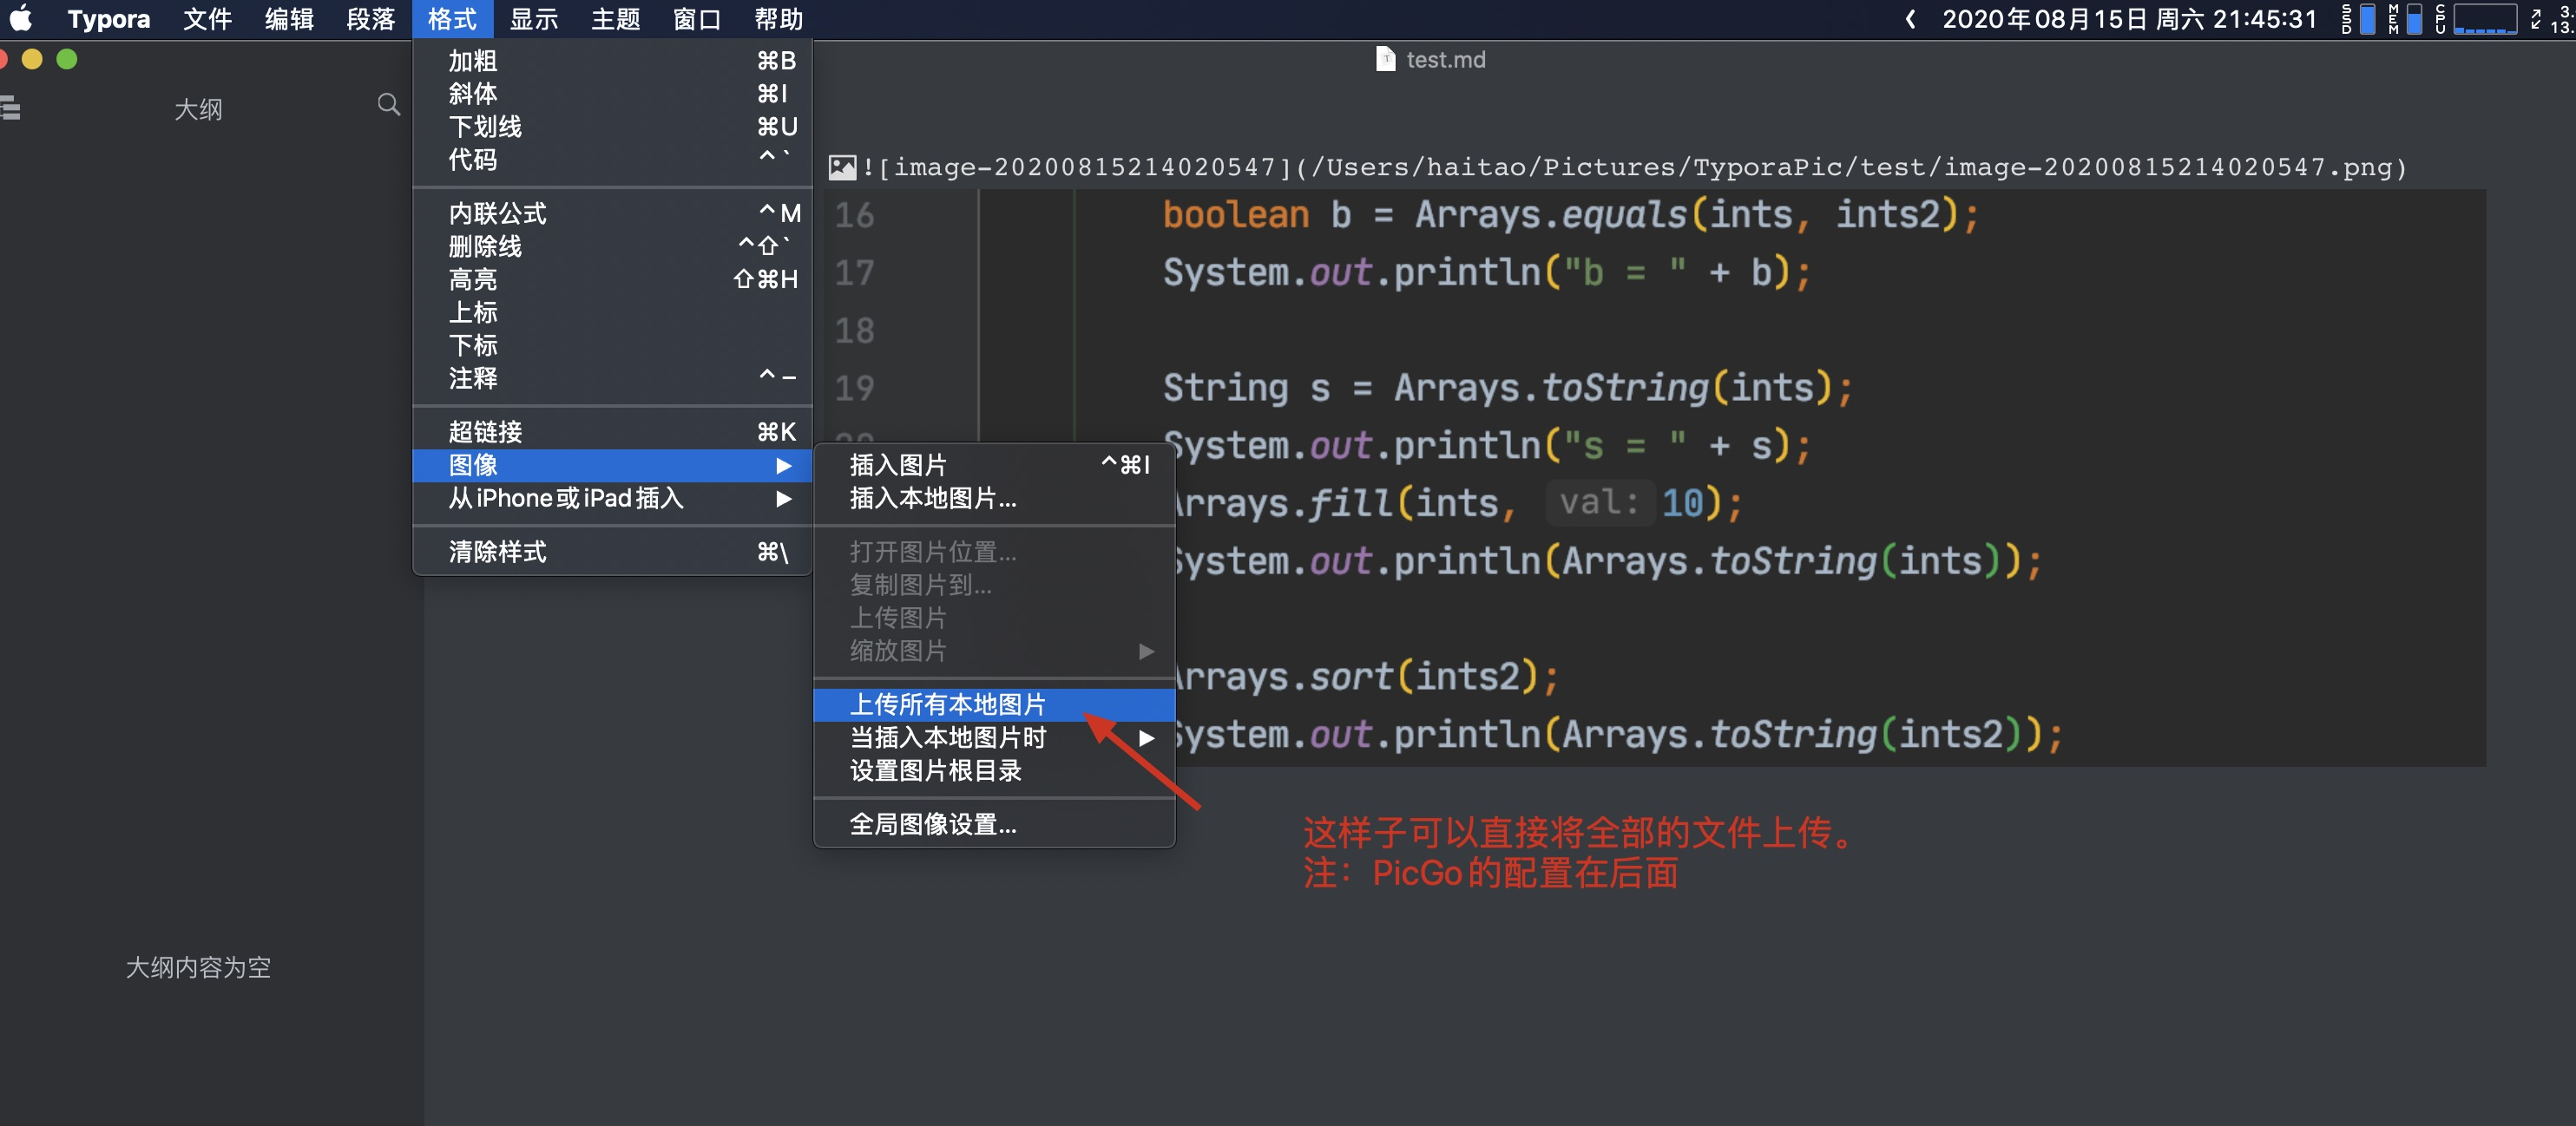Open 全局图像设置... preferences
This screenshot has width=2576, height=1126.
932,824
